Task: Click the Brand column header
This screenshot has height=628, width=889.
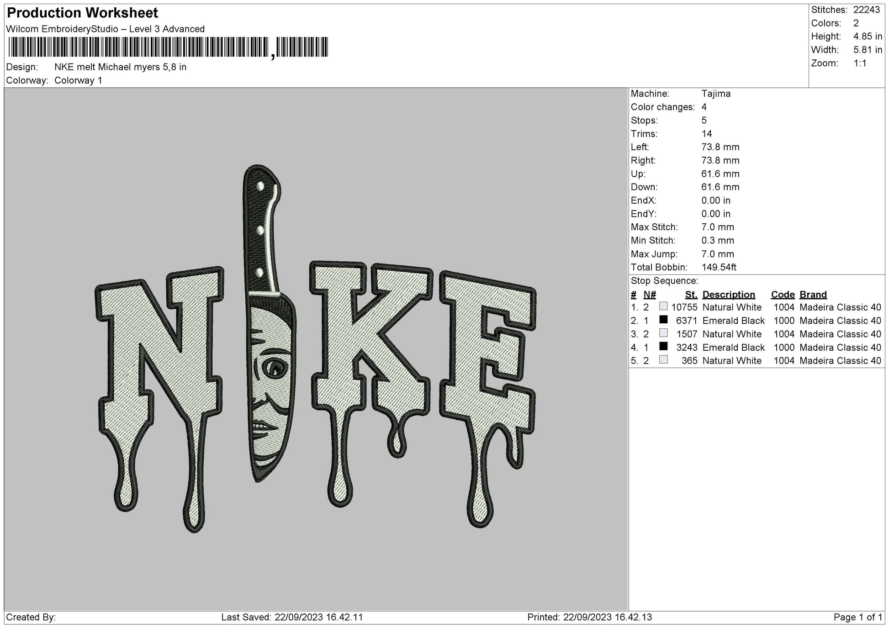Action: pyautogui.click(x=812, y=295)
